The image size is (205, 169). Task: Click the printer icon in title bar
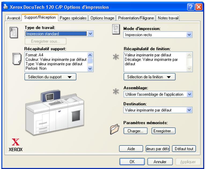[6, 7]
